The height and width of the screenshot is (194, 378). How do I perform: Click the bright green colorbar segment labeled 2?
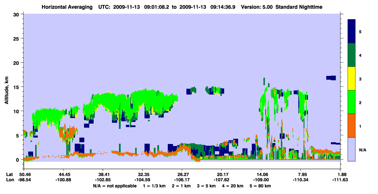point(352,102)
